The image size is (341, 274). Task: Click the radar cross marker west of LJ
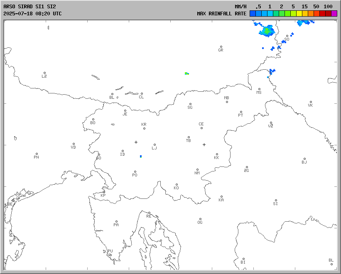pyautogui.click(x=136, y=142)
